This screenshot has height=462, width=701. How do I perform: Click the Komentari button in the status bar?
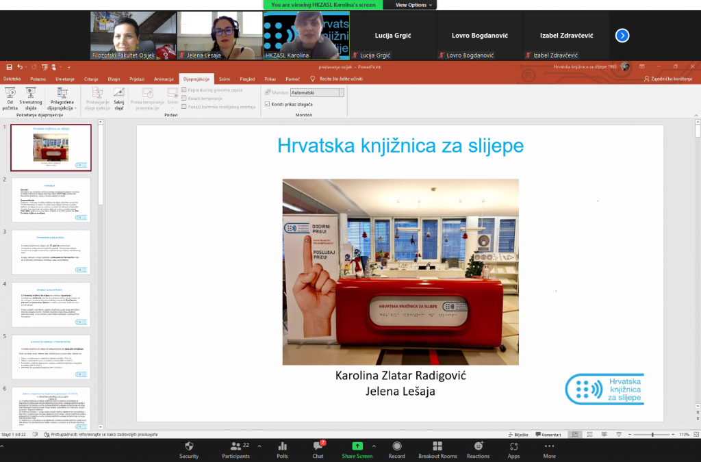tap(548, 435)
